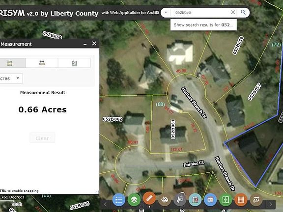Open the orange Grid overlay widget

pyautogui.click(x=241, y=200)
